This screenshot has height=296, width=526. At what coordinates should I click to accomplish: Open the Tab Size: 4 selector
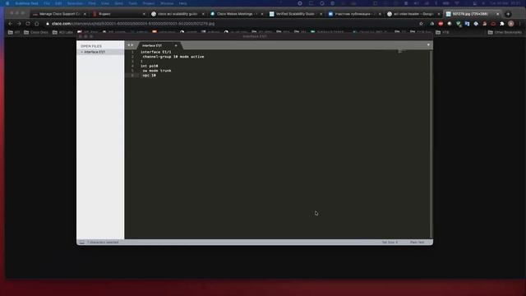click(390, 243)
